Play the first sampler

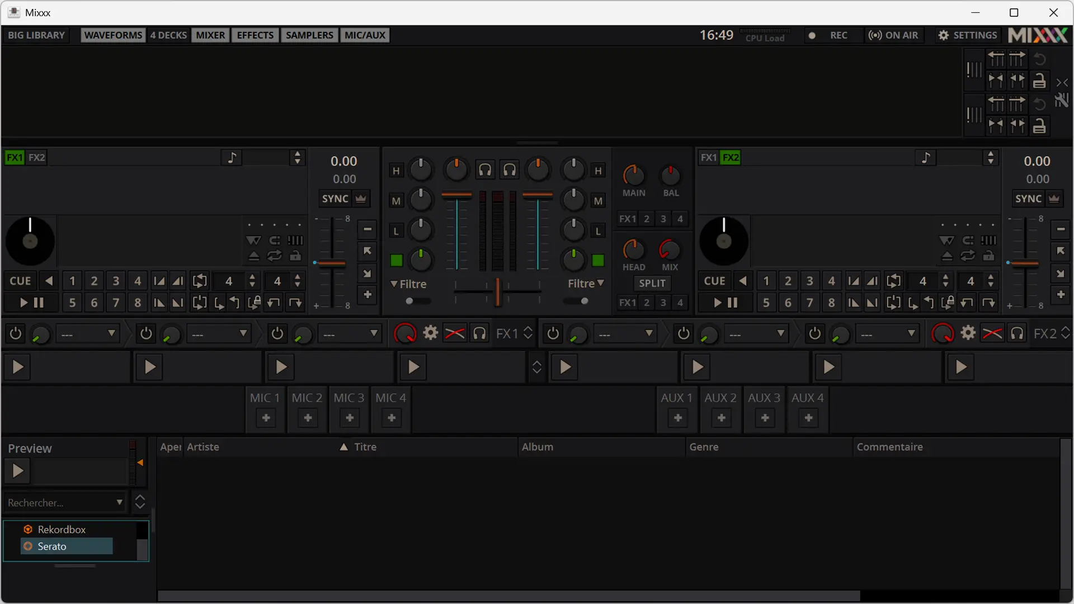pyautogui.click(x=17, y=367)
